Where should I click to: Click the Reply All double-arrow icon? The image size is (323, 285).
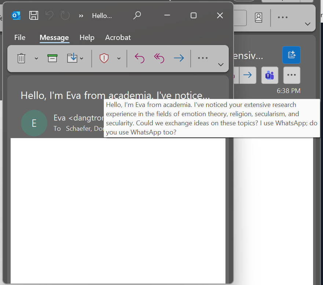click(x=159, y=58)
